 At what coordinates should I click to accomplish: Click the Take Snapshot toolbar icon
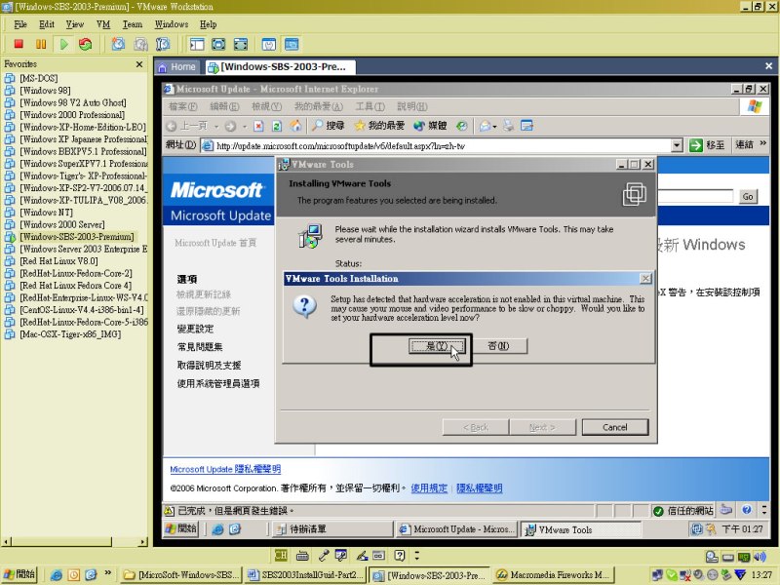coord(118,44)
